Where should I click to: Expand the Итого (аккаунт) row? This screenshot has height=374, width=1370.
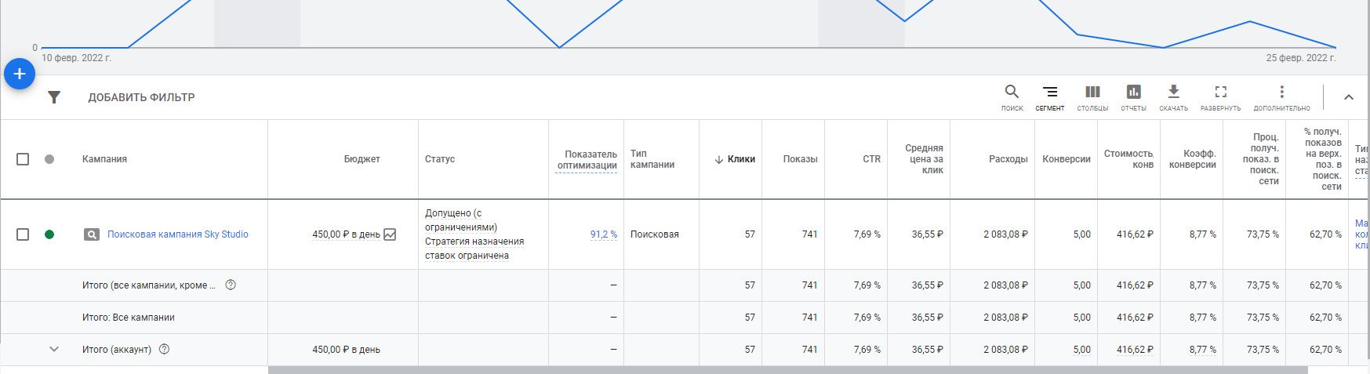(54, 350)
